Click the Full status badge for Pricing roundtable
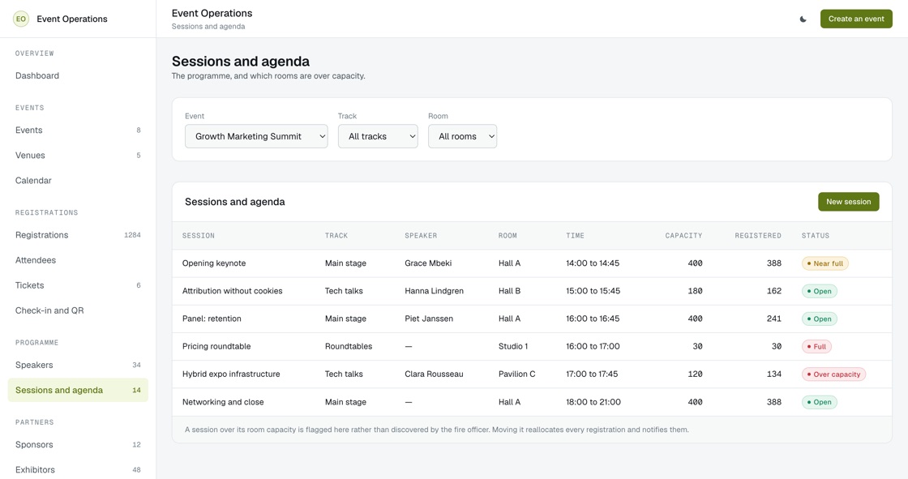This screenshot has height=479, width=908. point(816,347)
